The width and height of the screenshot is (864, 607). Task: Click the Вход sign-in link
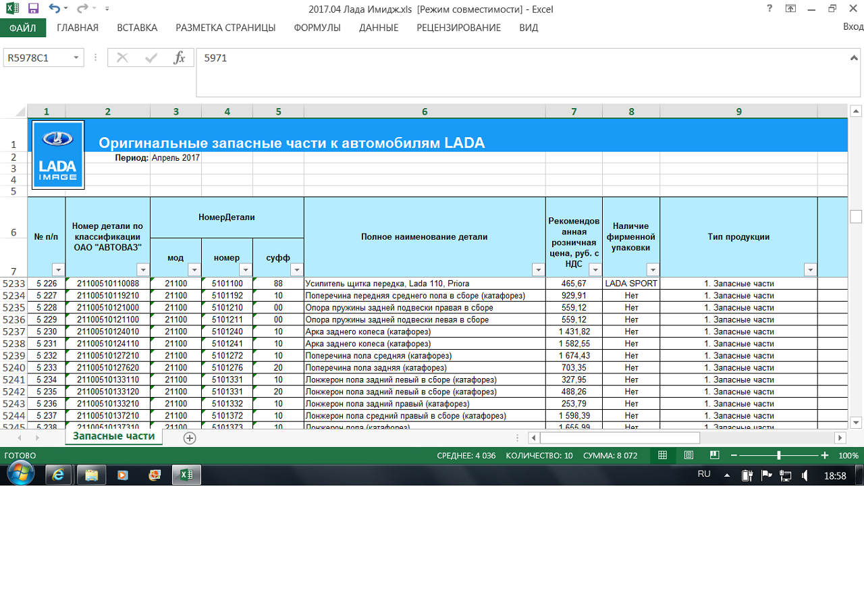coord(853,27)
